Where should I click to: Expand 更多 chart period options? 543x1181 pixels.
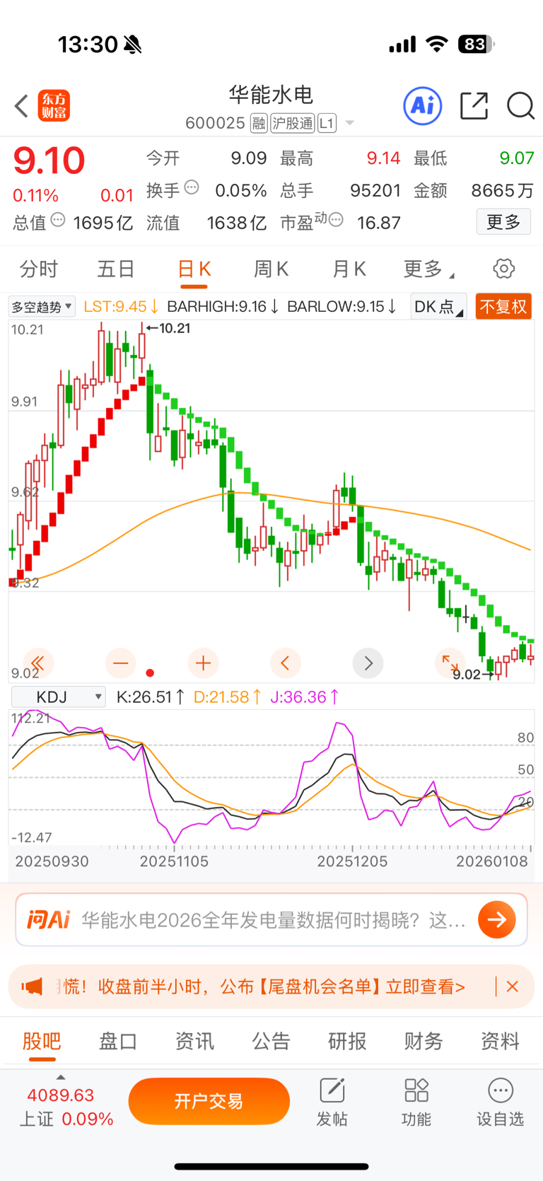point(428,269)
